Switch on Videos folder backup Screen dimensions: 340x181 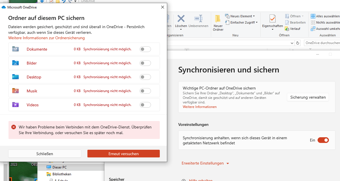click(x=145, y=105)
